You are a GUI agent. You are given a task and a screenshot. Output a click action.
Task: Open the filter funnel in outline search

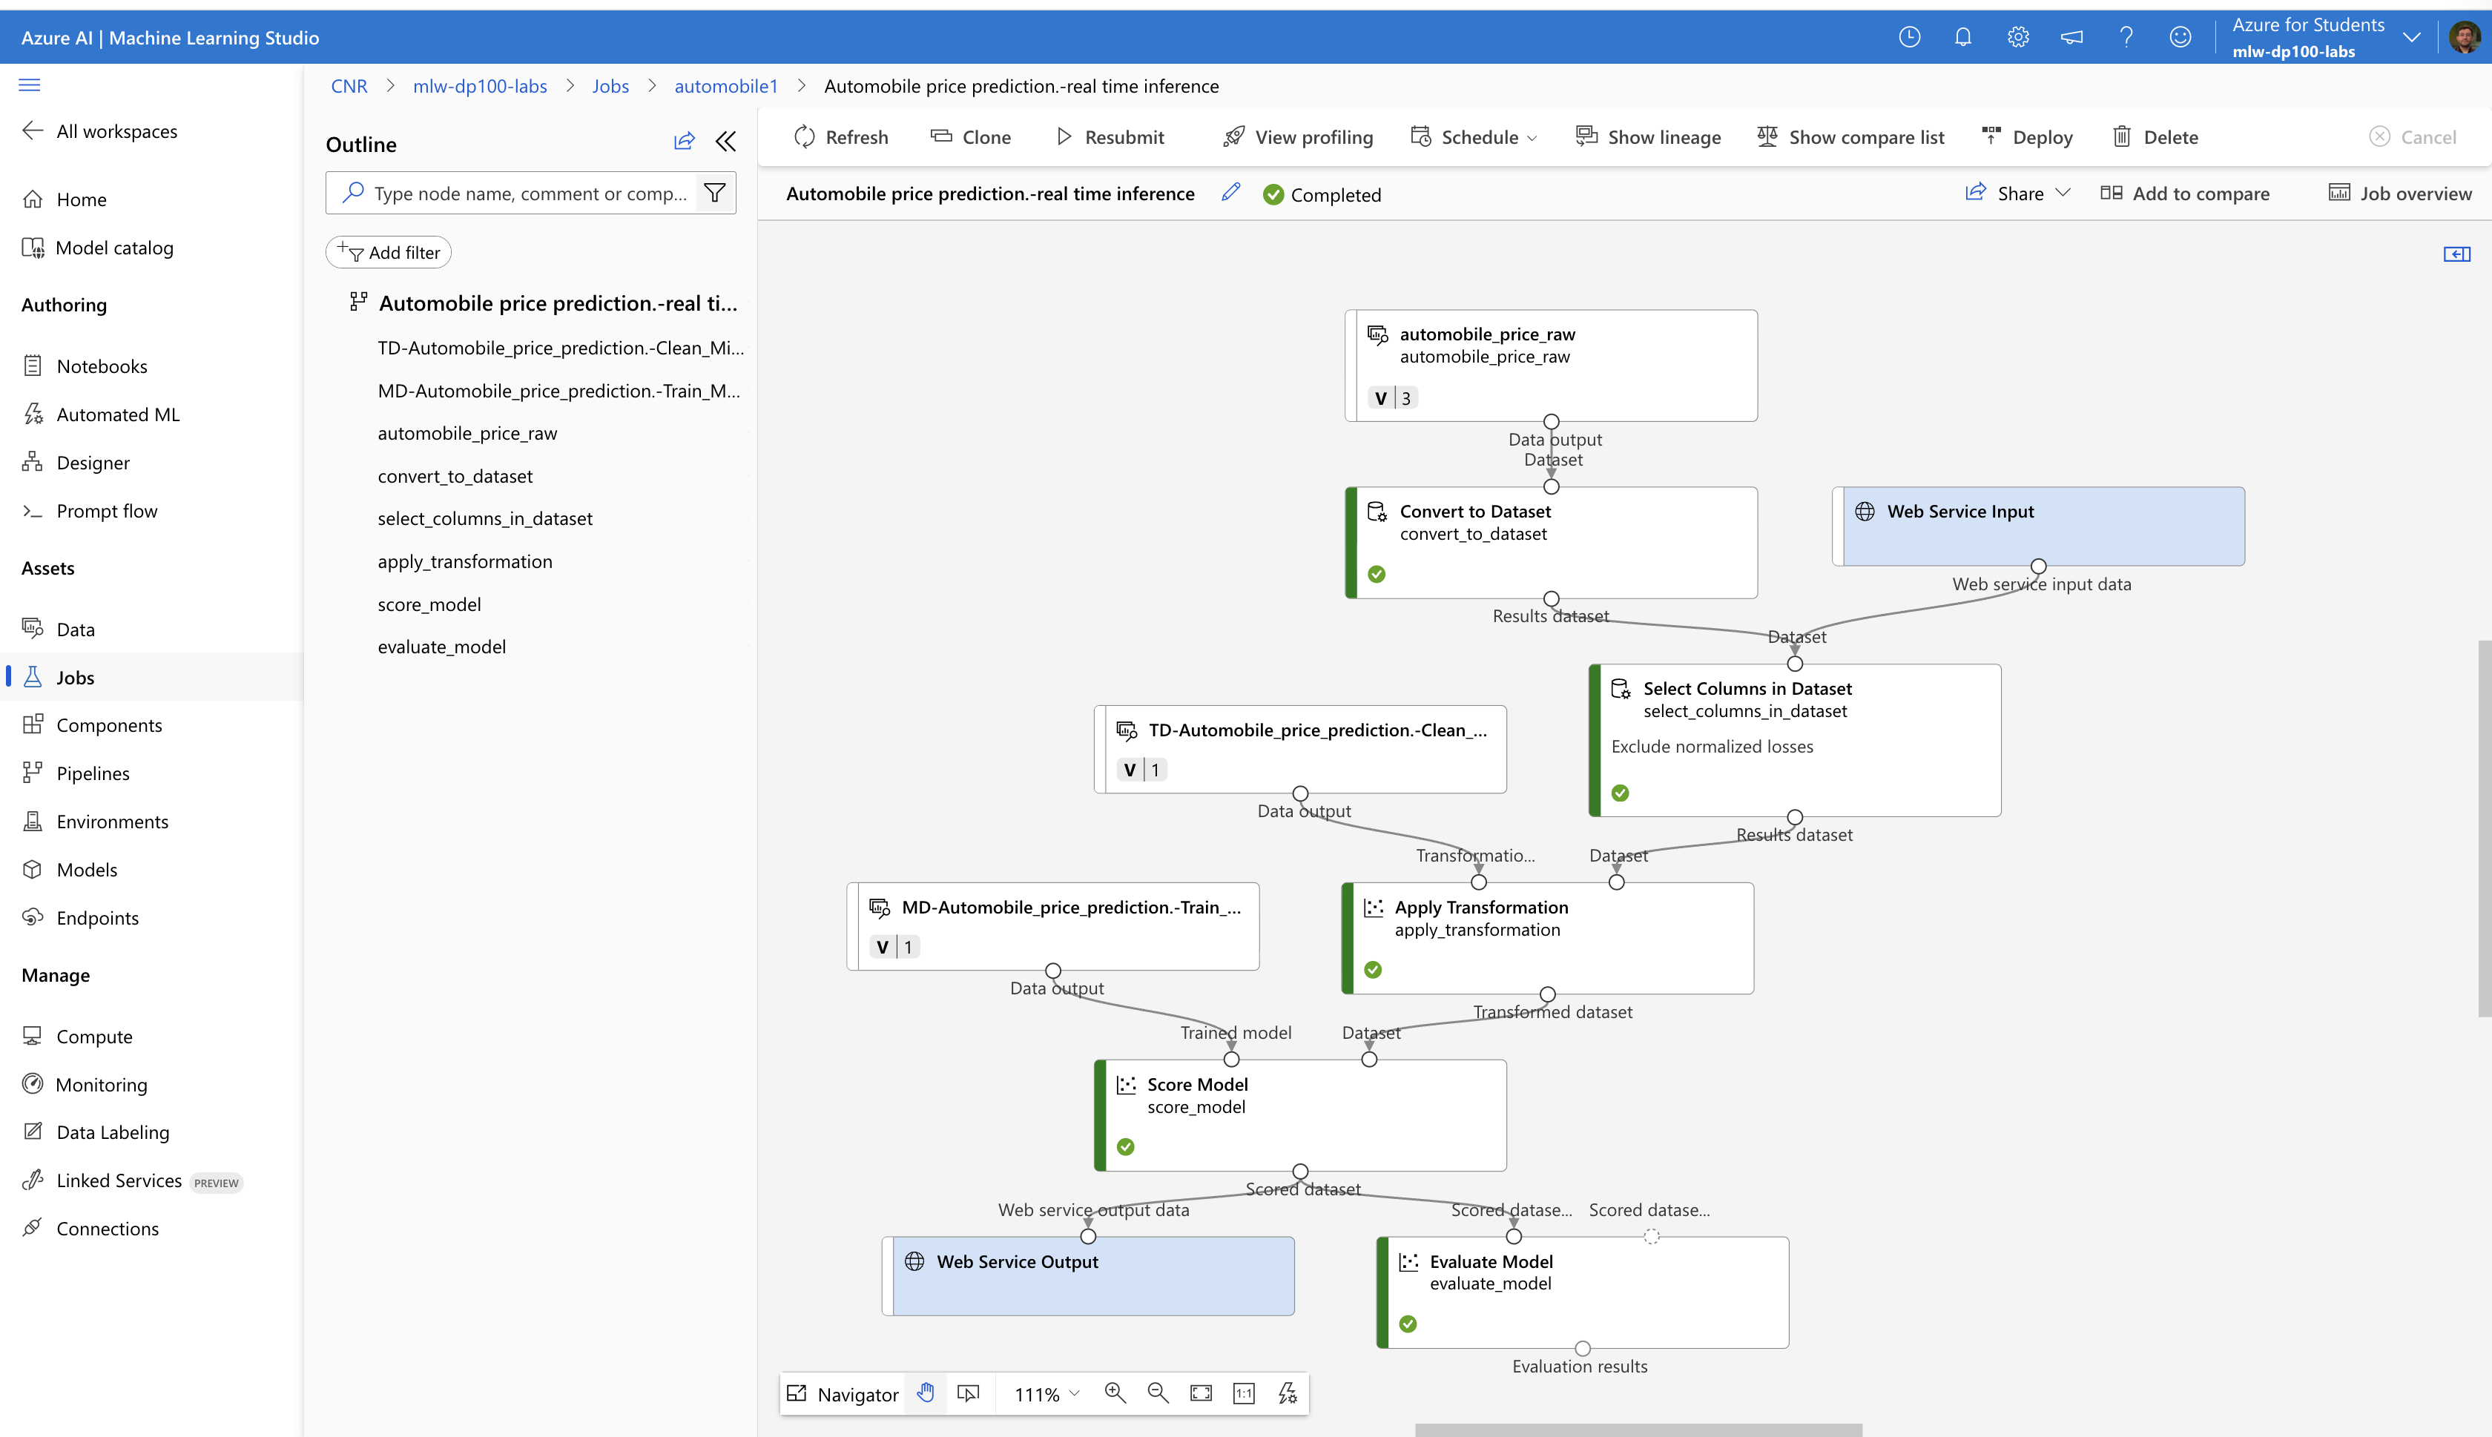tap(716, 193)
